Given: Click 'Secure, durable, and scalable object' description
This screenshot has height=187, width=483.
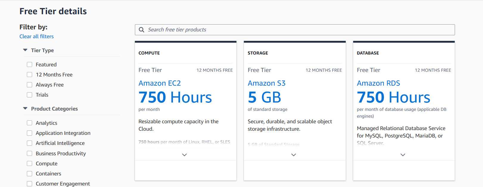Looking at the screenshot, I should click(290, 125).
